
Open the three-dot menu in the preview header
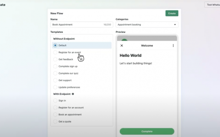[x=173, y=46]
